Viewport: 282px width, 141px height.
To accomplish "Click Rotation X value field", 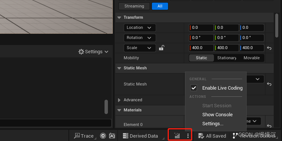I will 201,37.
